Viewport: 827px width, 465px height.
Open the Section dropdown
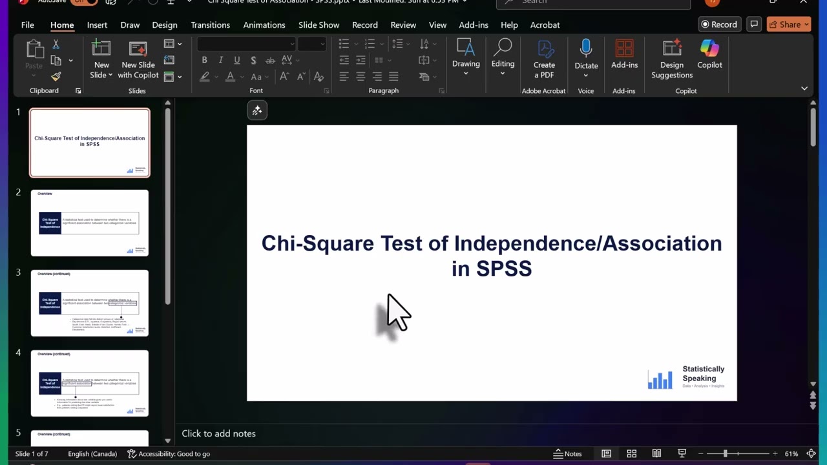[173, 76]
